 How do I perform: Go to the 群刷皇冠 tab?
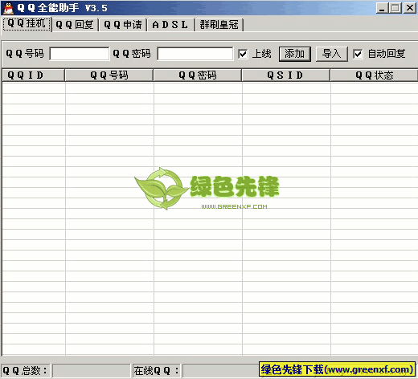tap(219, 25)
